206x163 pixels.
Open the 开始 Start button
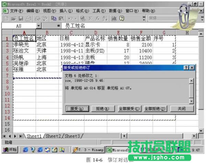click(10, 150)
